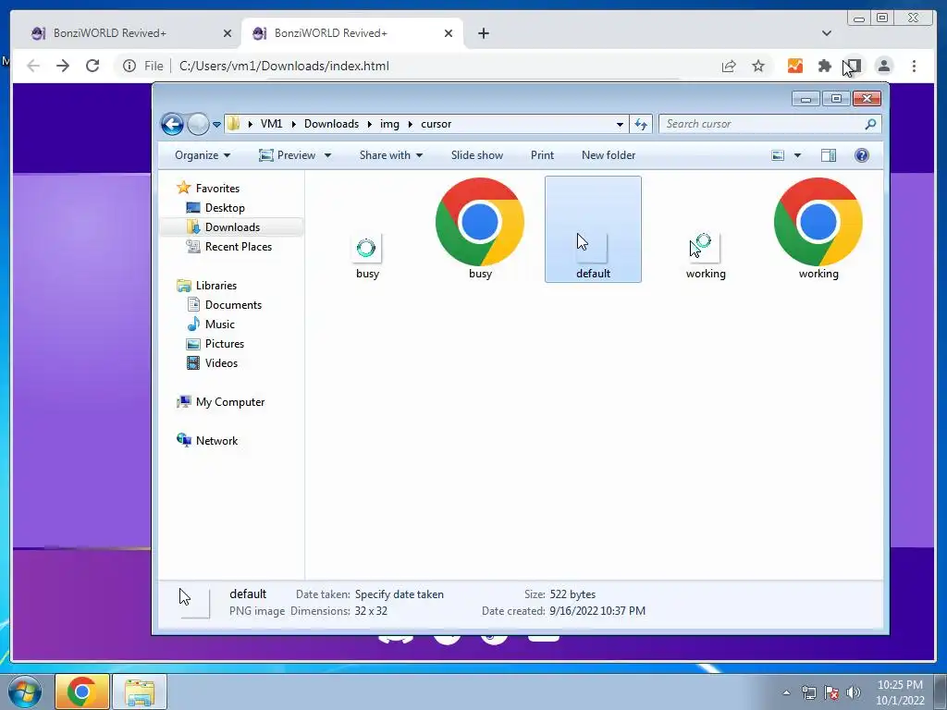
Task: Open the Organize menu
Action: 203,155
